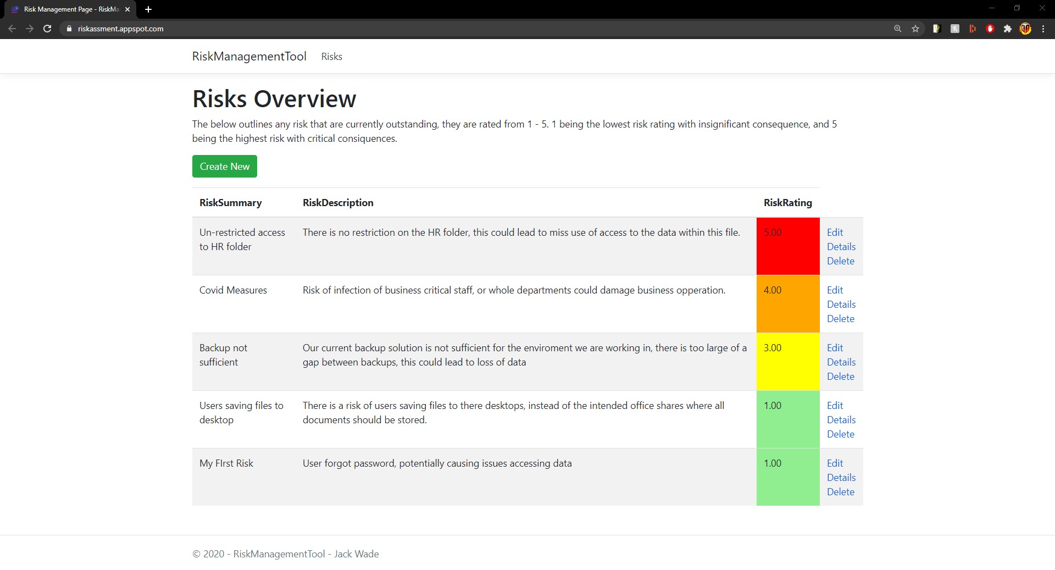
Task: Close the Risk Management Page tab
Action: pos(127,9)
